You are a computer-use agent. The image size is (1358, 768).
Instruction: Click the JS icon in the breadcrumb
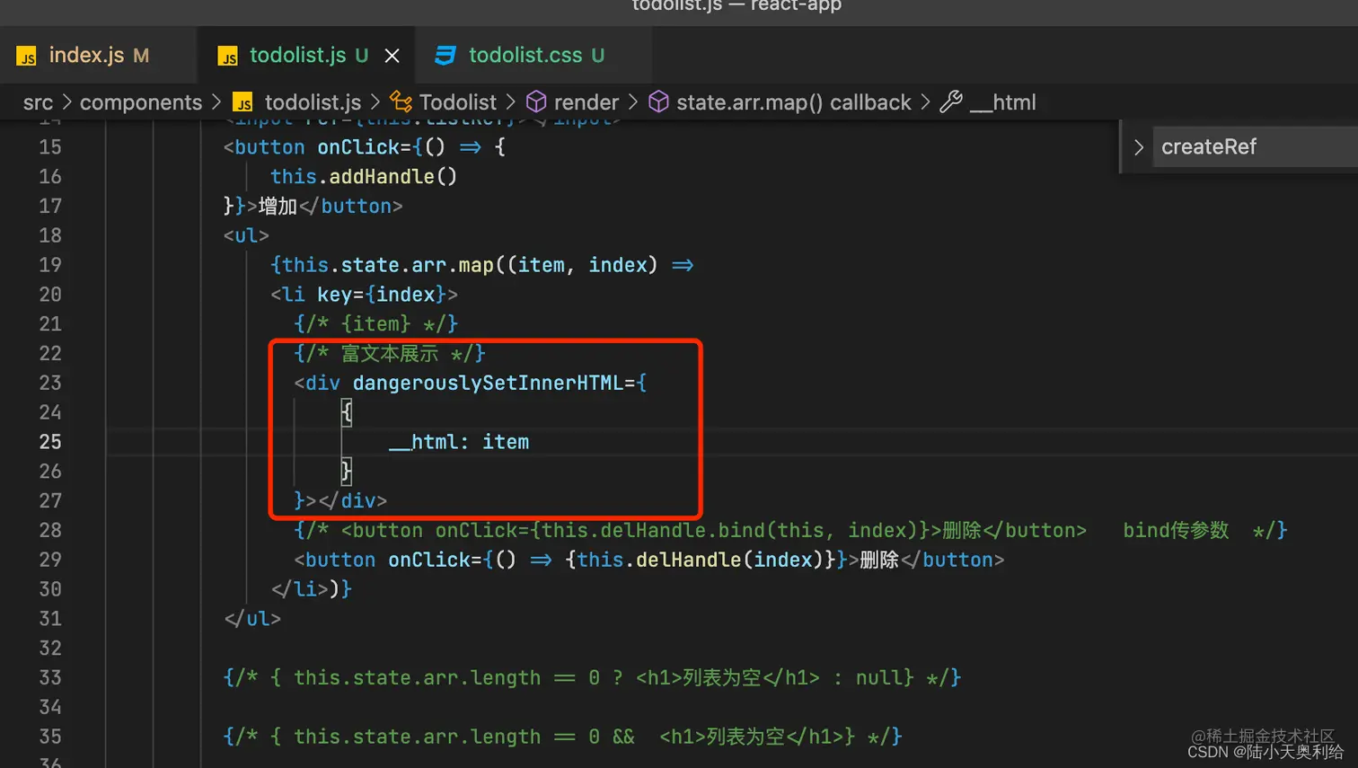coord(242,102)
